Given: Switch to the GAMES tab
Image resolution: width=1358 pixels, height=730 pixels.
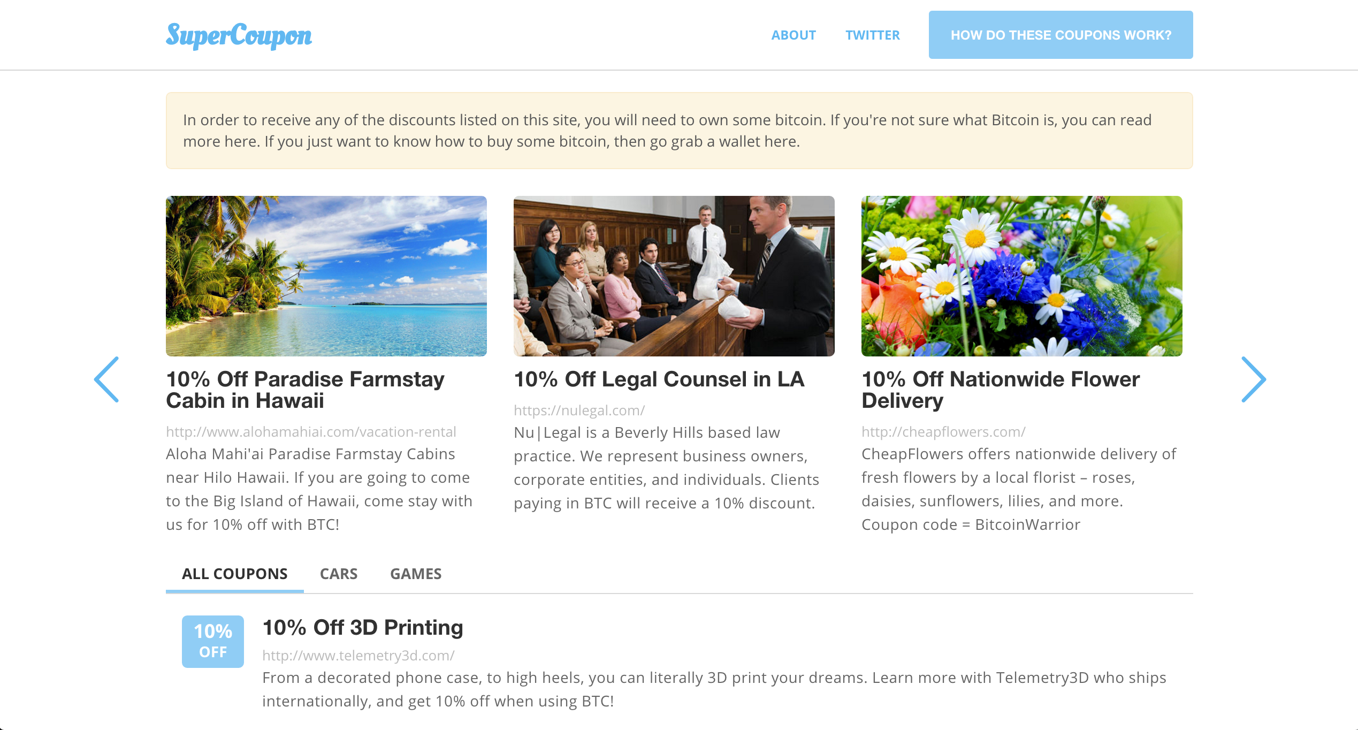Looking at the screenshot, I should click(416, 574).
